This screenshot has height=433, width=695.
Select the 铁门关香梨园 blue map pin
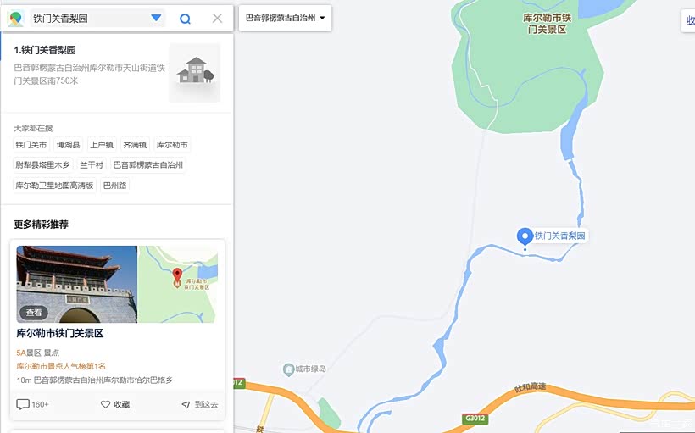525,236
